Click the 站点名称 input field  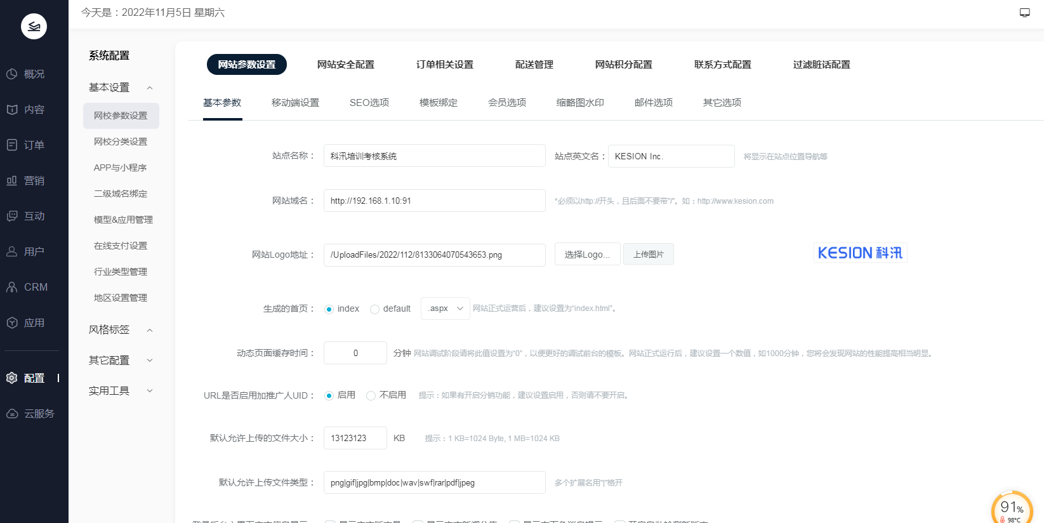click(434, 156)
